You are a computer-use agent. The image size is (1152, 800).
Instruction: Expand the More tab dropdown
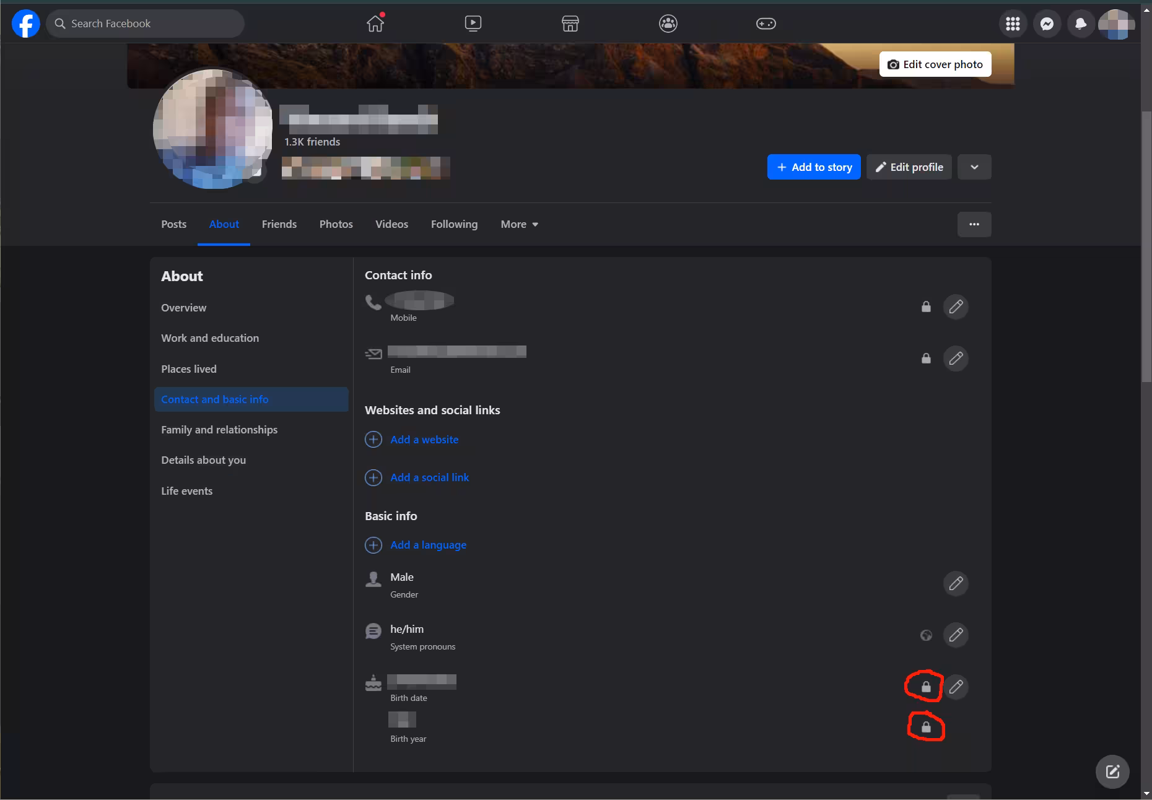tap(519, 224)
